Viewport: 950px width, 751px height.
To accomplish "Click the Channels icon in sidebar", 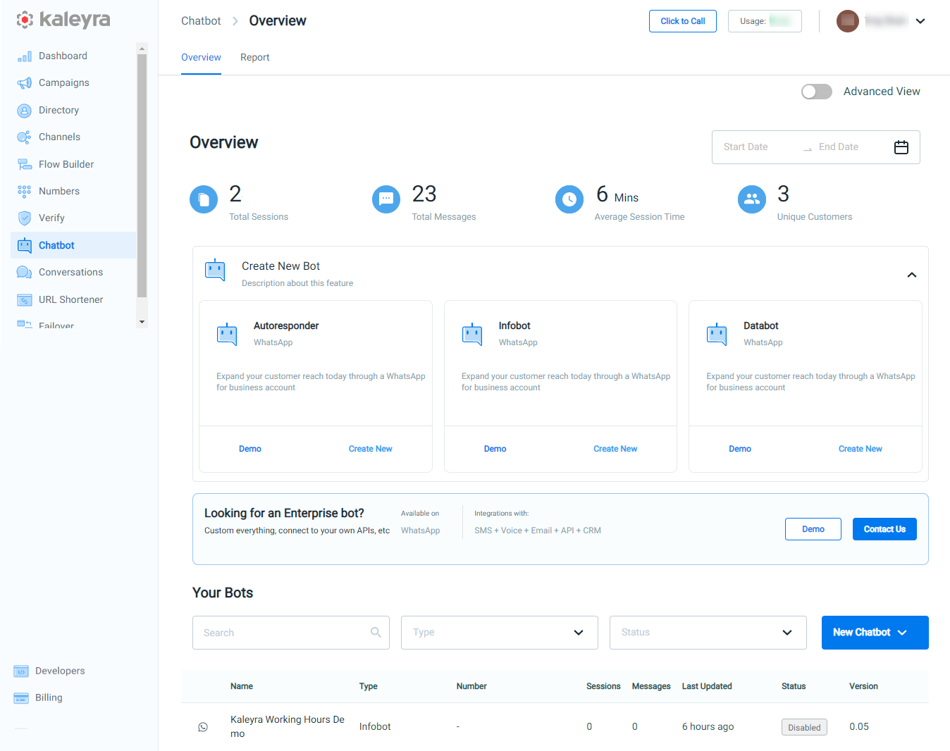I will (x=25, y=137).
